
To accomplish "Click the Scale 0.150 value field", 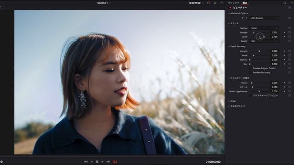I will click(x=275, y=87).
